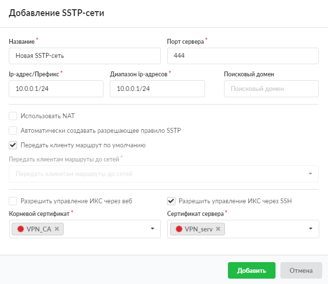Image resolution: width=328 pixels, height=284 pixels.
Task: Click the Поисковый домен input field
Action: [x=271, y=89]
